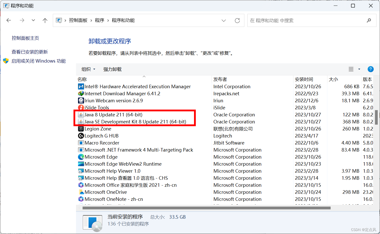Go back with the left arrow

[x=9, y=20]
